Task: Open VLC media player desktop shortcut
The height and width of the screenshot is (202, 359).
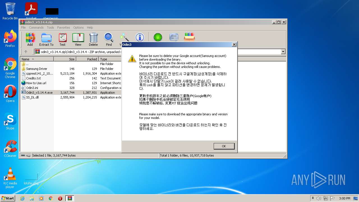Action: (10, 178)
